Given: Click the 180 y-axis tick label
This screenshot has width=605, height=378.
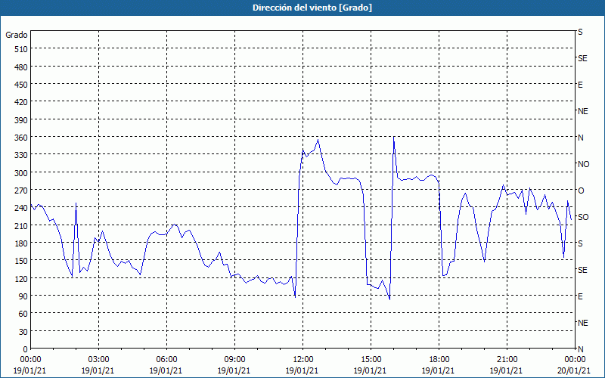Looking at the screenshot, I should tap(21, 243).
